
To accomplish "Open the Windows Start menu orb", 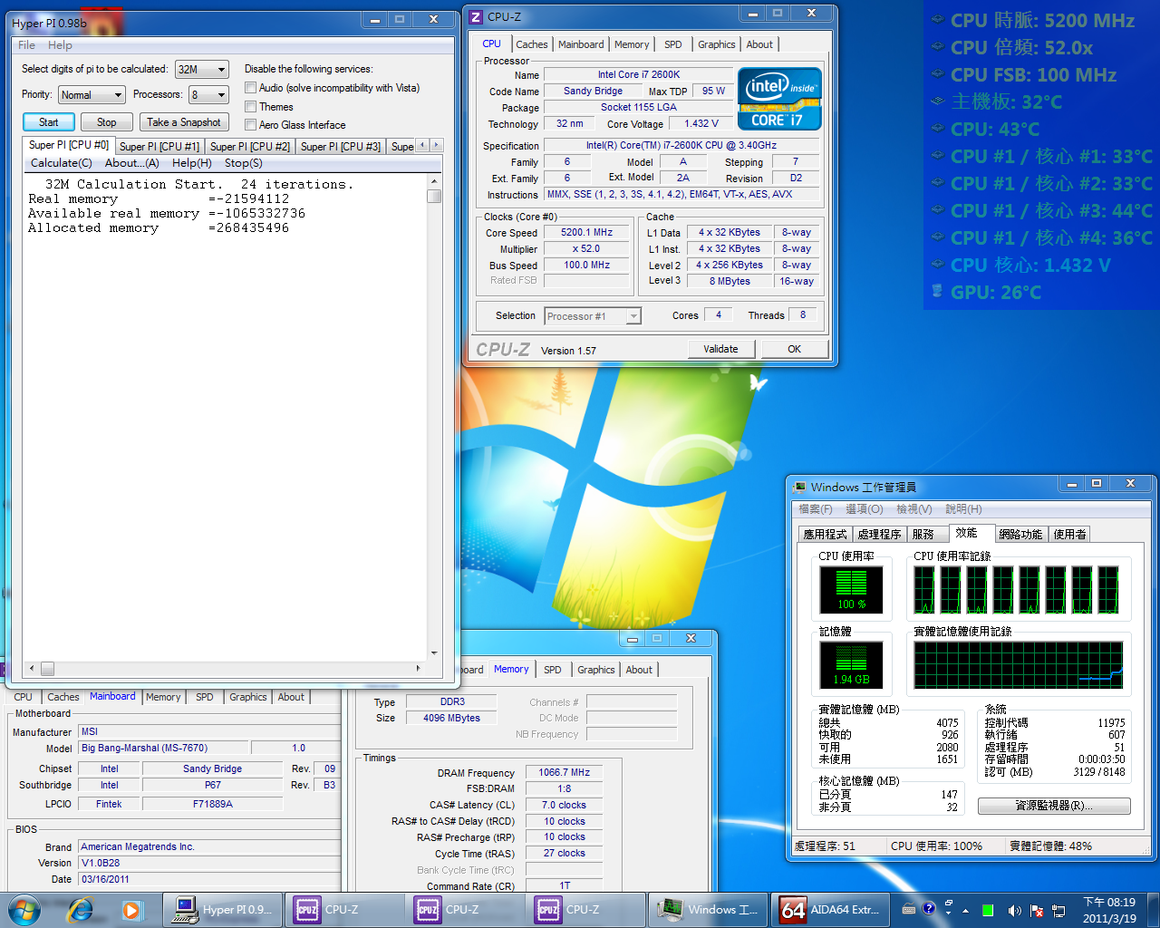I will [24, 909].
